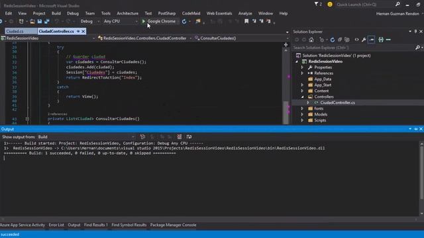Expand the Scripts folder
424x238 pixels.
tap(302, 120)
